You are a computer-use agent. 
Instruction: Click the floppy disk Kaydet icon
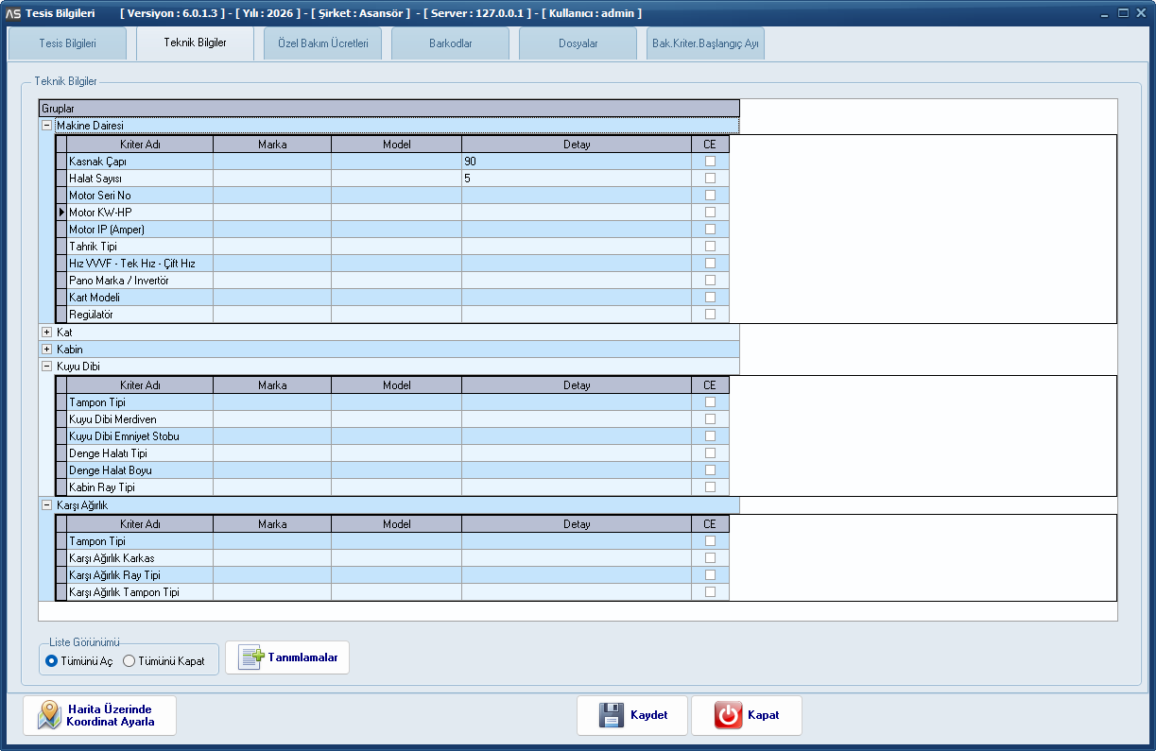click(x=611, y=715)
